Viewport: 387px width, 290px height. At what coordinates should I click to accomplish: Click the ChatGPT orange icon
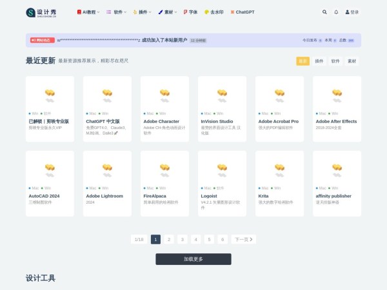[232, 12]
